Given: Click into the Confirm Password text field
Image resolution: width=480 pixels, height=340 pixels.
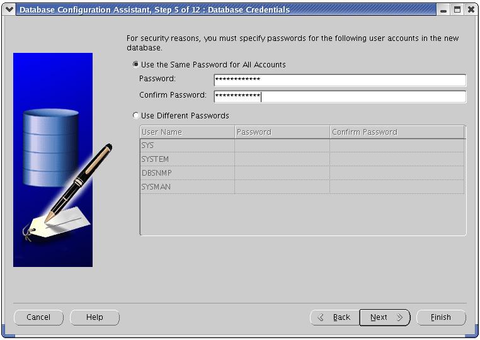Looking at the screenshot, I should point(340,96).
